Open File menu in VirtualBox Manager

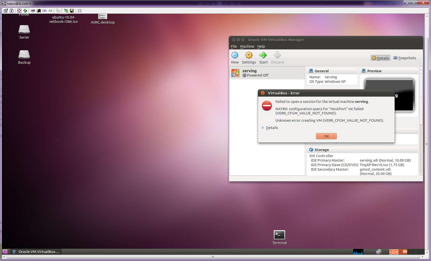[x=234, y=46]
